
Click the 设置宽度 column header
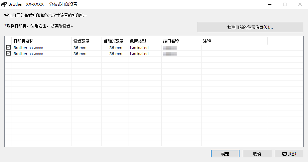[81, 41]
